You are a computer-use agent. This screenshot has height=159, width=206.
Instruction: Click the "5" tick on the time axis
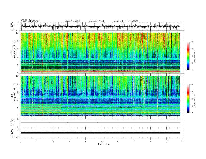(102, 142)
